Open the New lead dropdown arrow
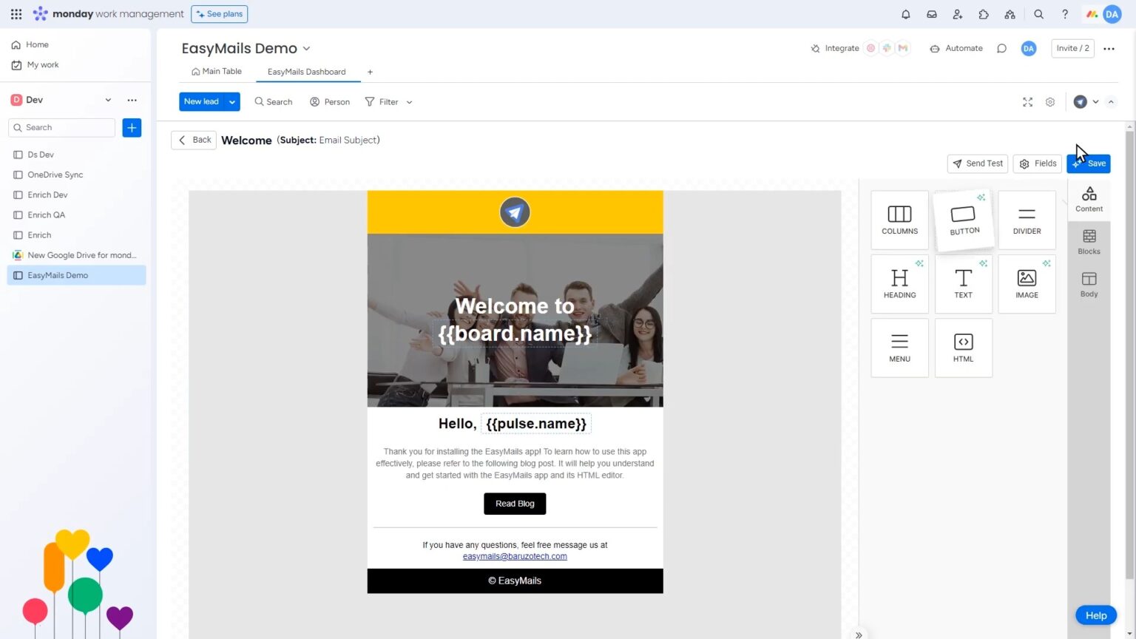This screenshot has height=639, width=1136. [x=231, y=101]
